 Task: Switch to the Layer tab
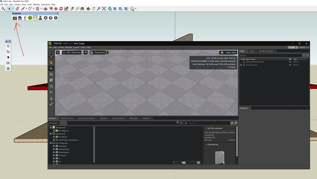click(252, 51)
